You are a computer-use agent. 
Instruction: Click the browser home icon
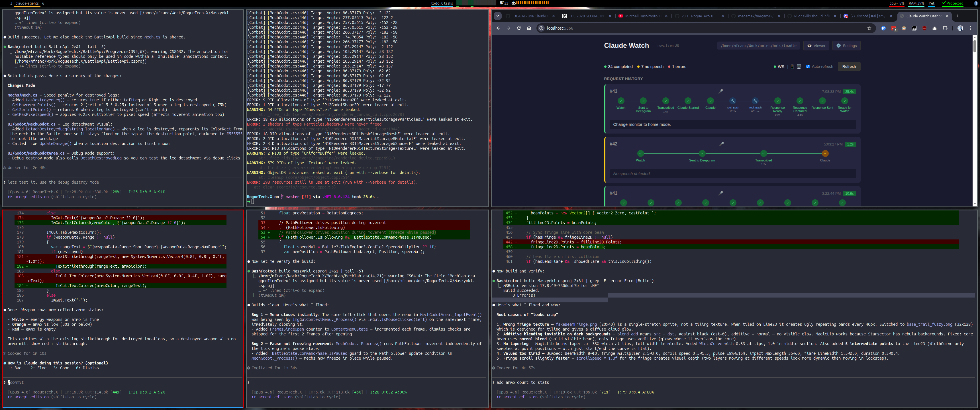coord(529,28)
